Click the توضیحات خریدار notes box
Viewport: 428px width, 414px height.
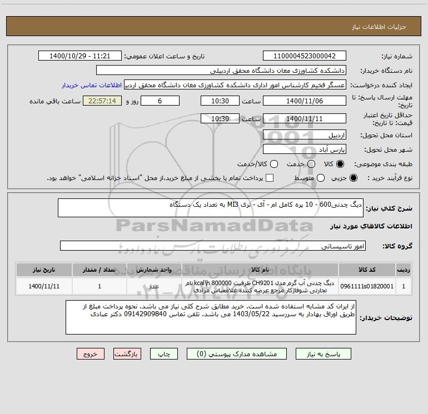pos(211,317)
